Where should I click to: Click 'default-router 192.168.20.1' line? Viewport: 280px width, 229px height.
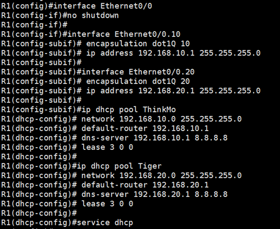pyautogui.click(x=105, y=185)
